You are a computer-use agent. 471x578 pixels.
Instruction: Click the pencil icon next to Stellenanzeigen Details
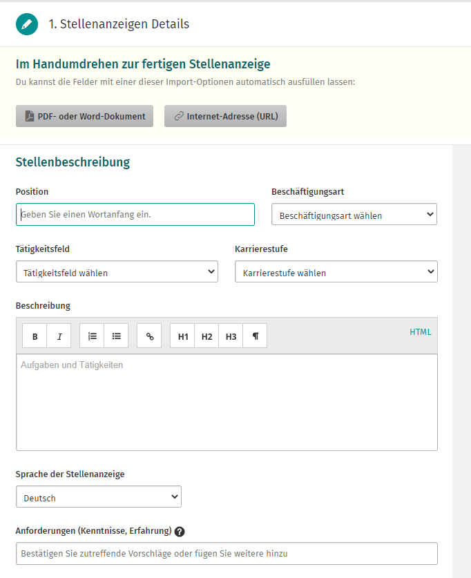click(26, 23)
